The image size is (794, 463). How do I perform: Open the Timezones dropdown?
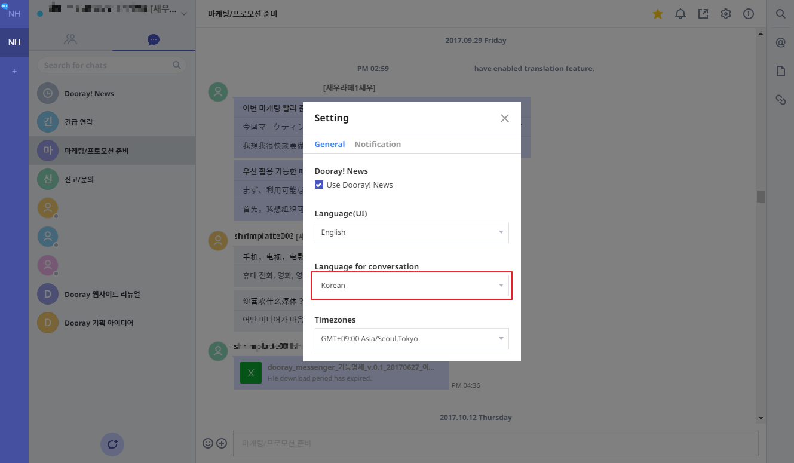412,339
